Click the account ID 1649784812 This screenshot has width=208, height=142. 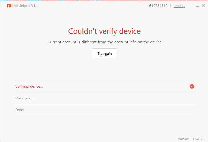coord(157,6)
